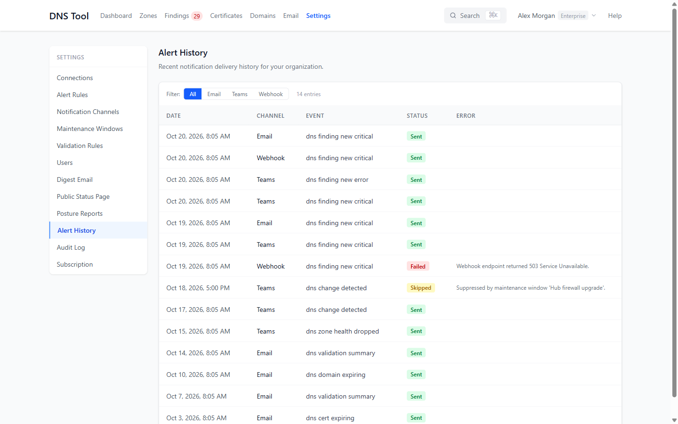Click 'dns domain expiring' event

tap(336, 375)
